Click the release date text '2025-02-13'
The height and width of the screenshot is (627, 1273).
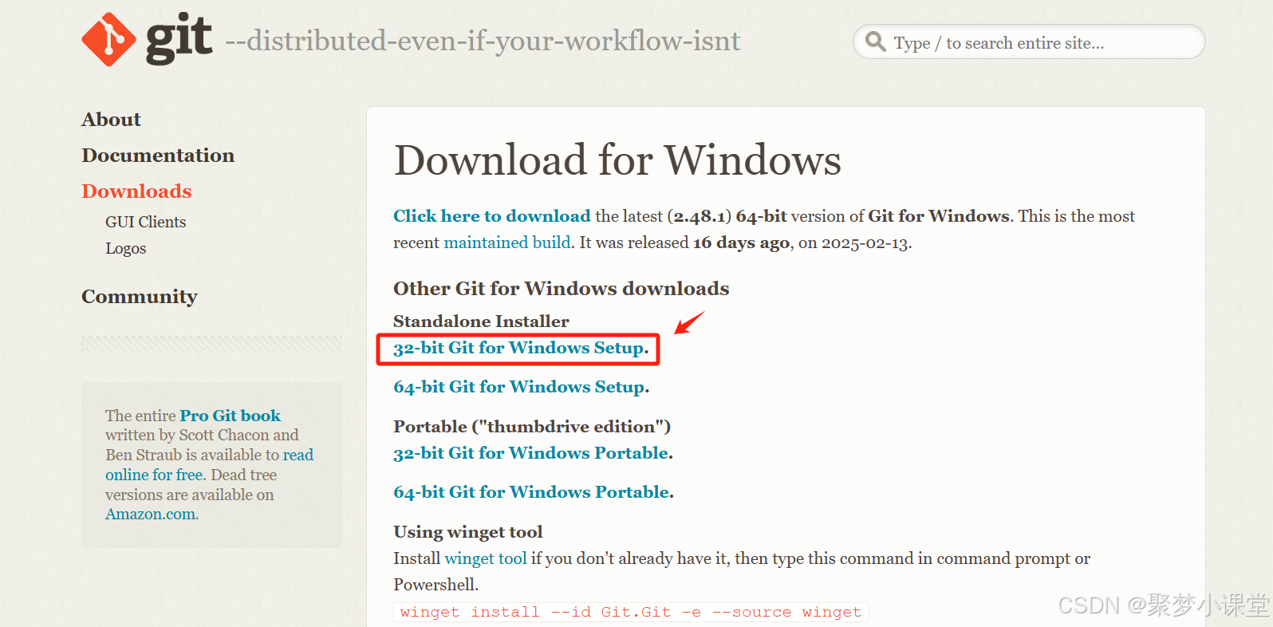coord(864,243)
